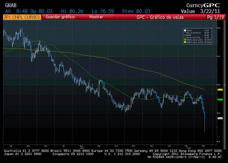This screenshot has width=228, height=163.
Task: Click the 95 price axis label
Action: point(219,28)
